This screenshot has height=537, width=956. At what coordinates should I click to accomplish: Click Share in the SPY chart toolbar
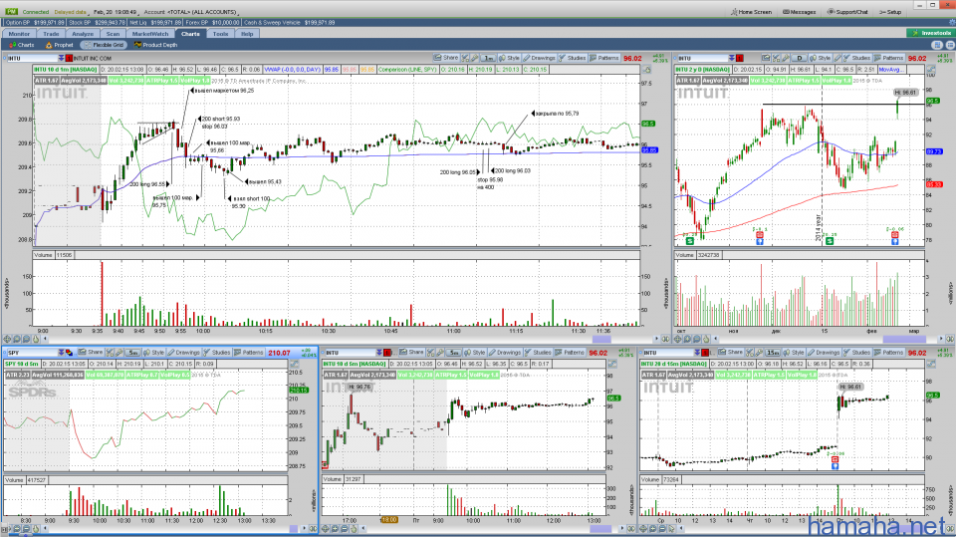(x=91, y=352)
